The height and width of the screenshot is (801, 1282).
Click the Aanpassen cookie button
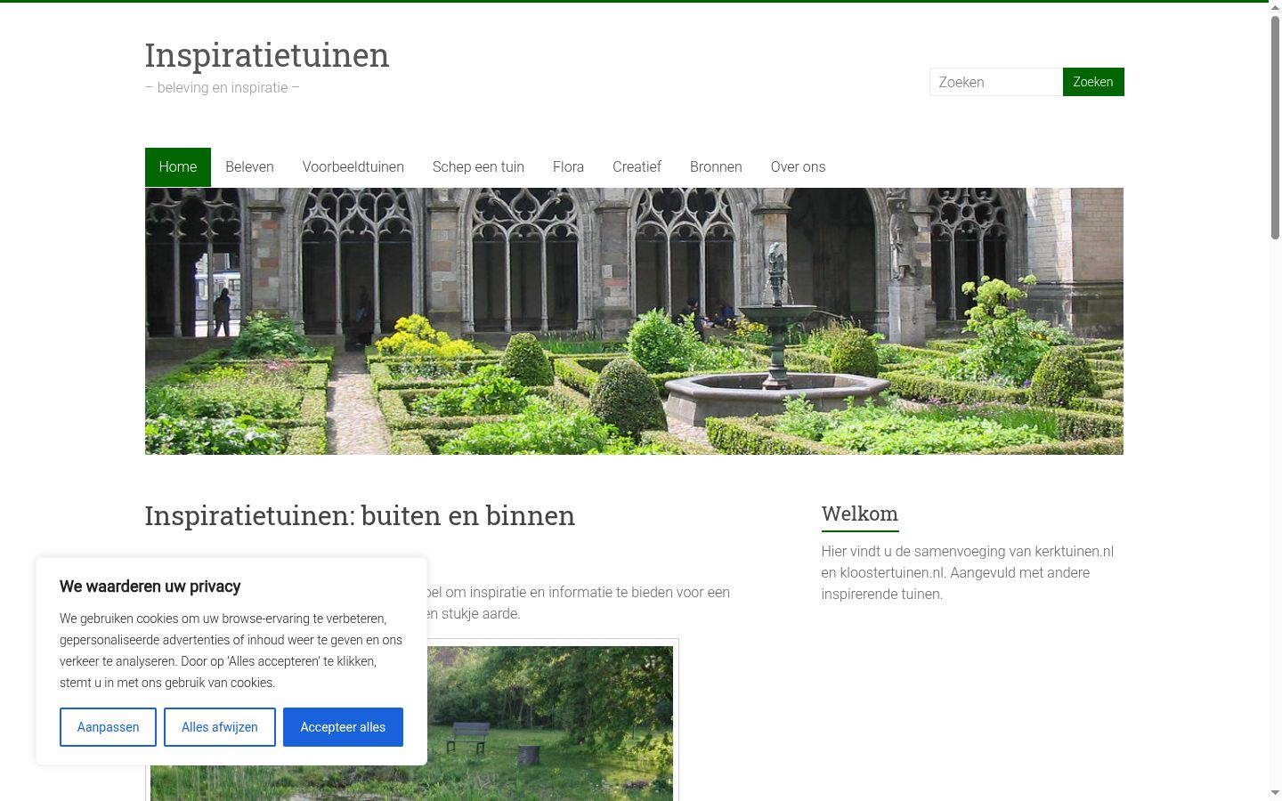[108, 727]
